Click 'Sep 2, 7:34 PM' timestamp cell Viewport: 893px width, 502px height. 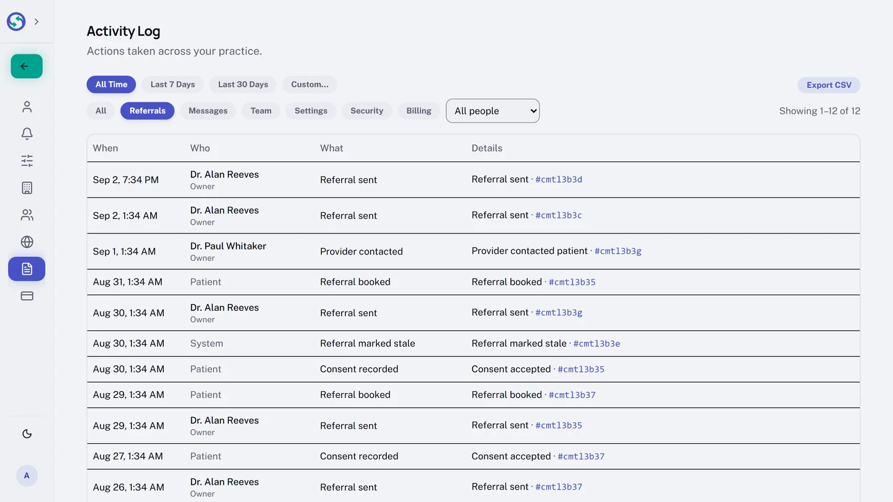click(126, 180)
